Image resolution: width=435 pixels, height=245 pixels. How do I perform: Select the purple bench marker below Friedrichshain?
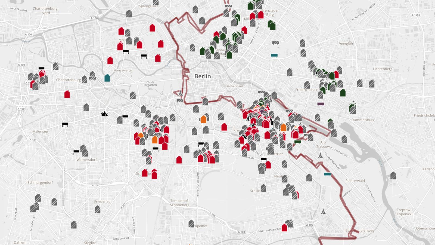point(321,104)
